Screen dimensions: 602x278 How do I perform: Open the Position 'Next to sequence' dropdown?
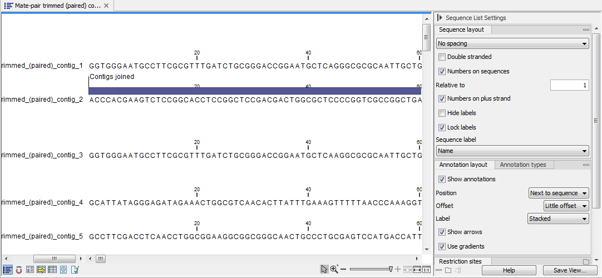point(559,193)
